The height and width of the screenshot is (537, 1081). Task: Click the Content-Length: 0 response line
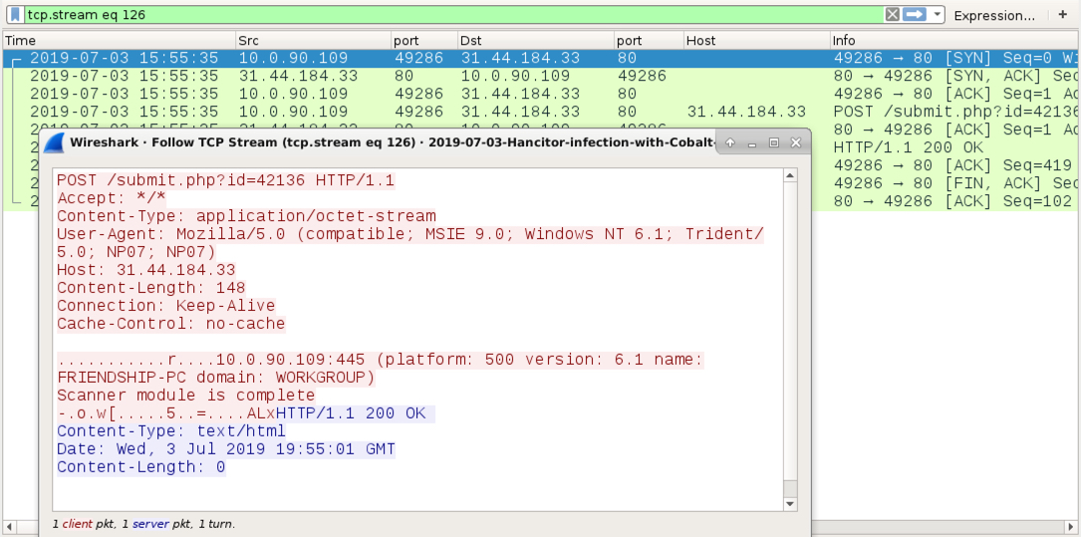click(x=141, y=467)
